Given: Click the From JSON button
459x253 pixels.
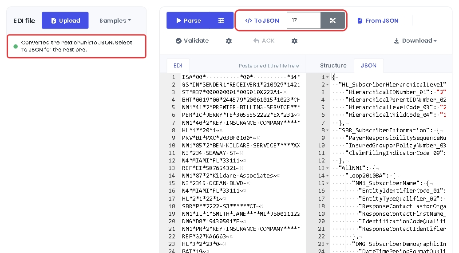Looking at the screenshot, I should 378,20.
